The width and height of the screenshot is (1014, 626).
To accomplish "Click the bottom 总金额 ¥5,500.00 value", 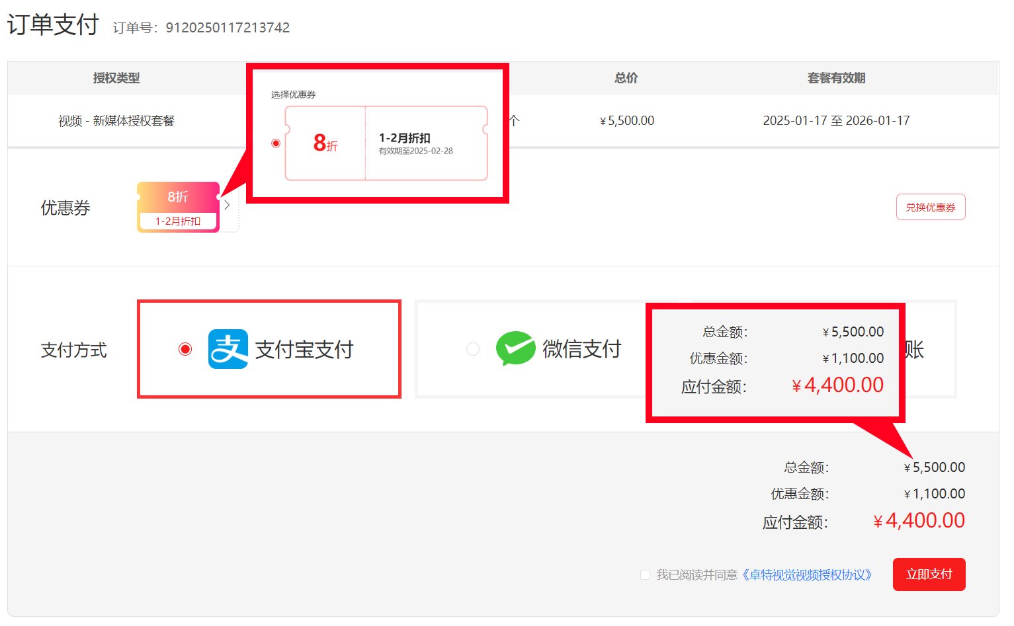I will [x=935, y=467].
